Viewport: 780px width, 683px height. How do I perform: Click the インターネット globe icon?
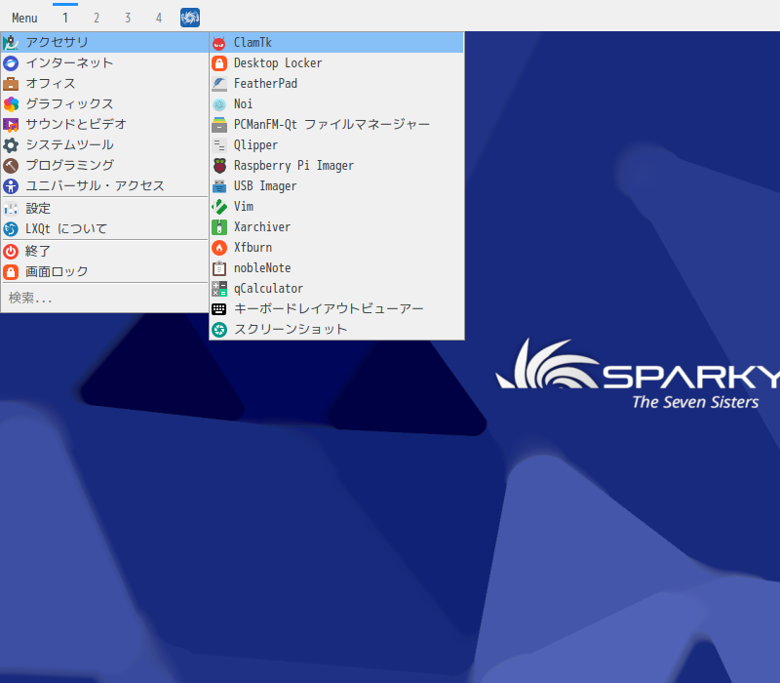pyautogui.click(x=11, y=63)
